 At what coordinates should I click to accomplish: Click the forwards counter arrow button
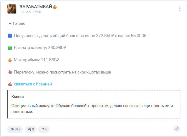[x=44, y=129]
